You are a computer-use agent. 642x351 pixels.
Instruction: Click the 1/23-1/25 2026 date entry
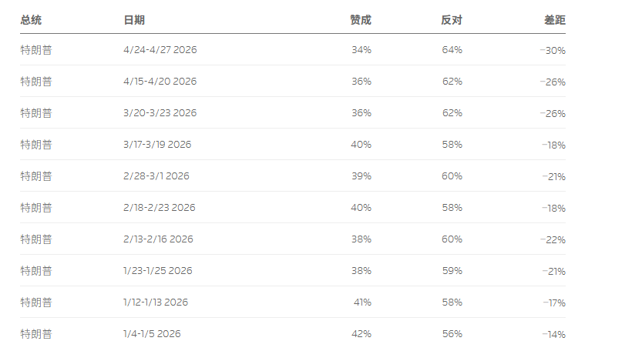[157, 271]
